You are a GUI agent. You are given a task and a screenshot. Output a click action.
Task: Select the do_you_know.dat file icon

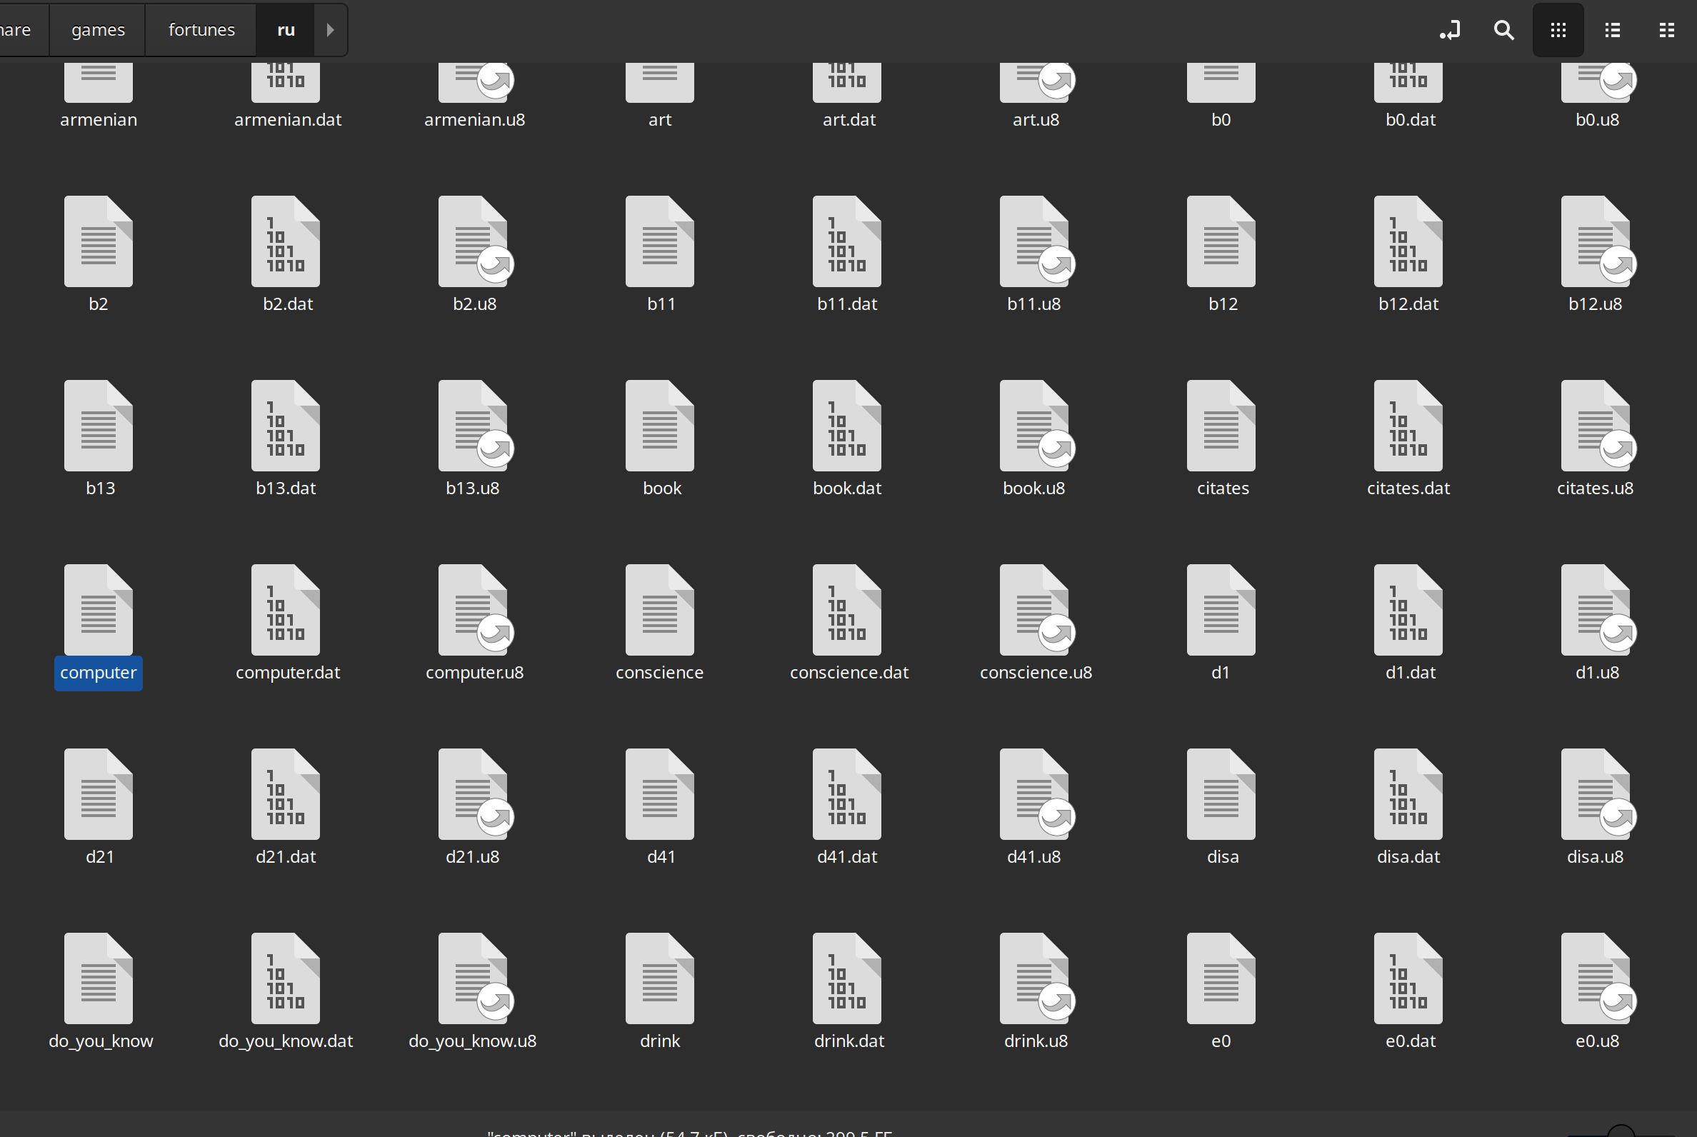(x=286, y=979)
